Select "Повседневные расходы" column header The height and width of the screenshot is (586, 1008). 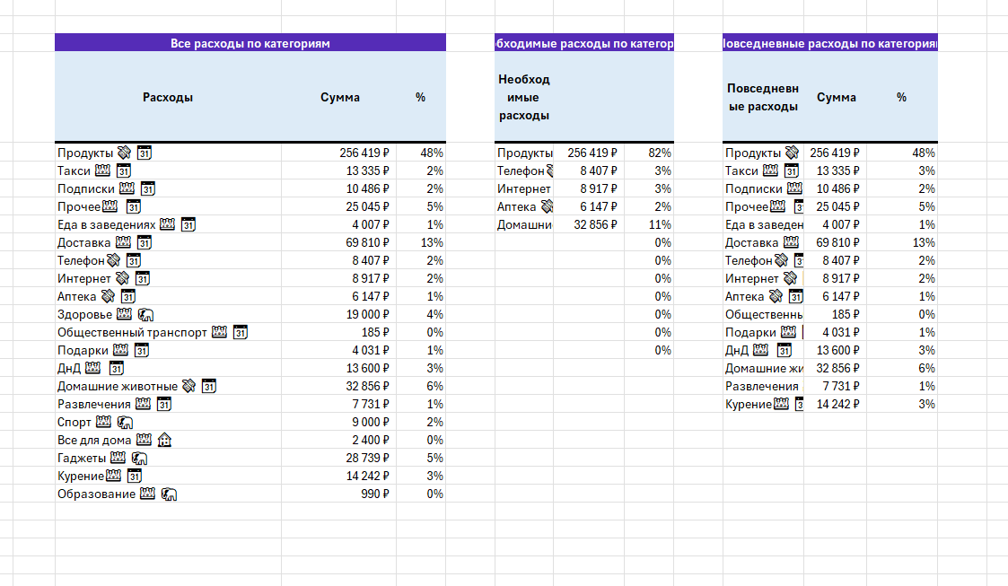click(763, 97)
